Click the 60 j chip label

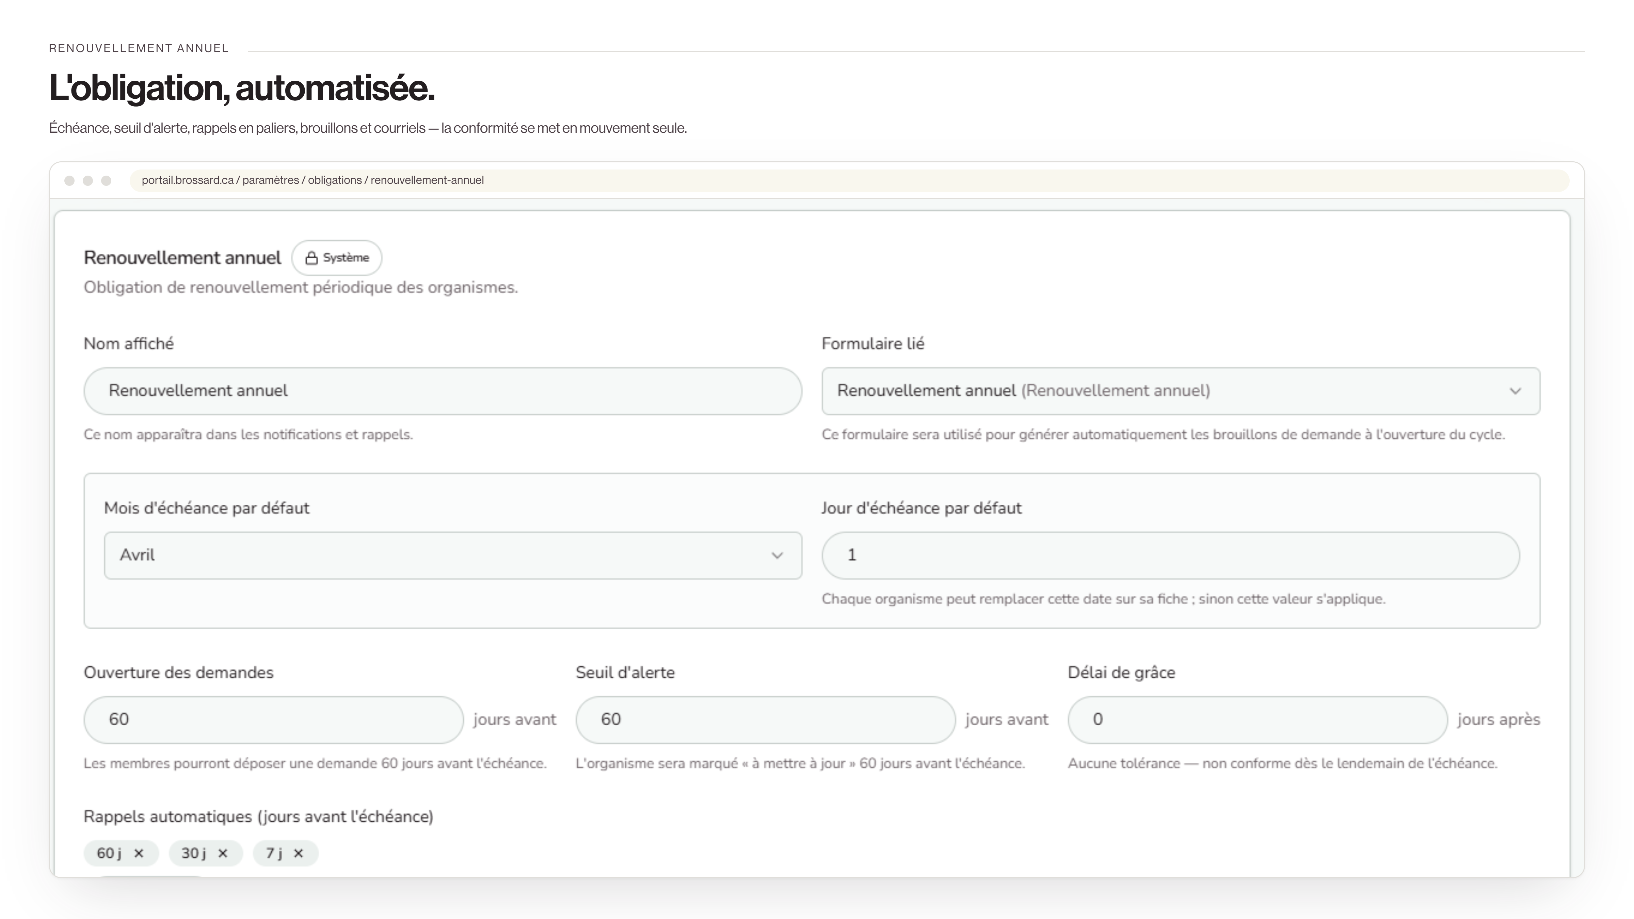pos(109,853)
